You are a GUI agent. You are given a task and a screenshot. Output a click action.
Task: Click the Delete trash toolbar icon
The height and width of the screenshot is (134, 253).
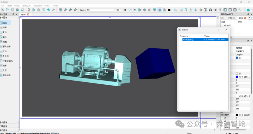point(44,10)
